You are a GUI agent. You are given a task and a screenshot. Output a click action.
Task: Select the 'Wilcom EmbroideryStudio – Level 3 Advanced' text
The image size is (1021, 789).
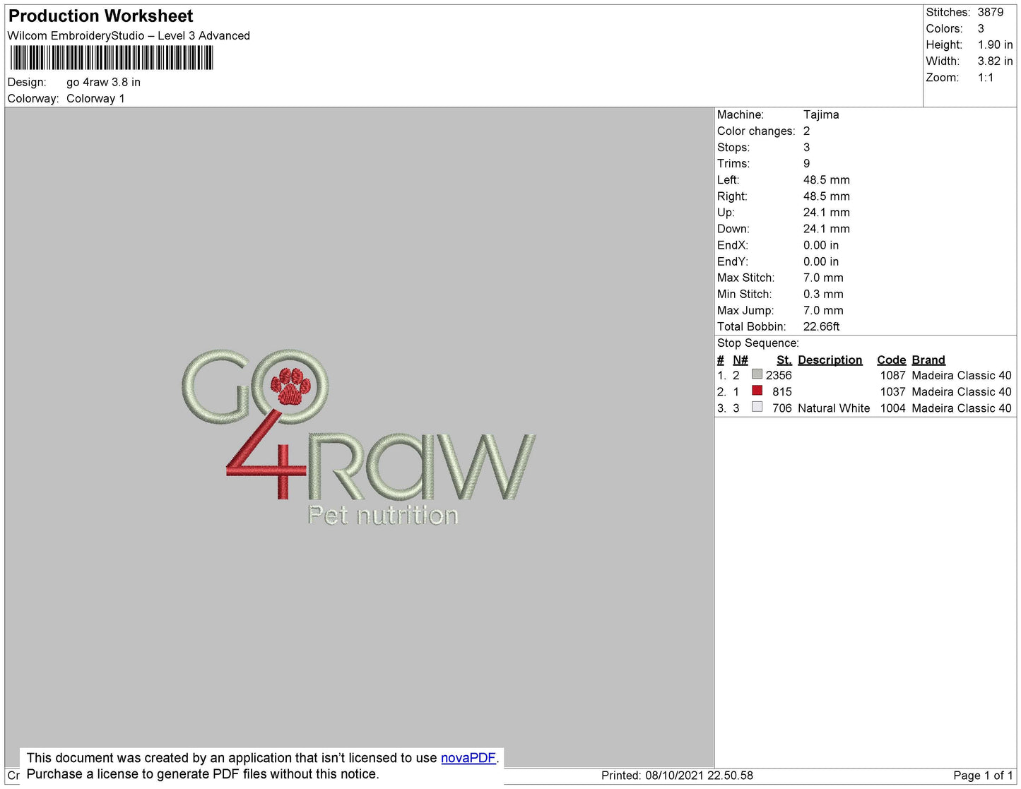129,36
